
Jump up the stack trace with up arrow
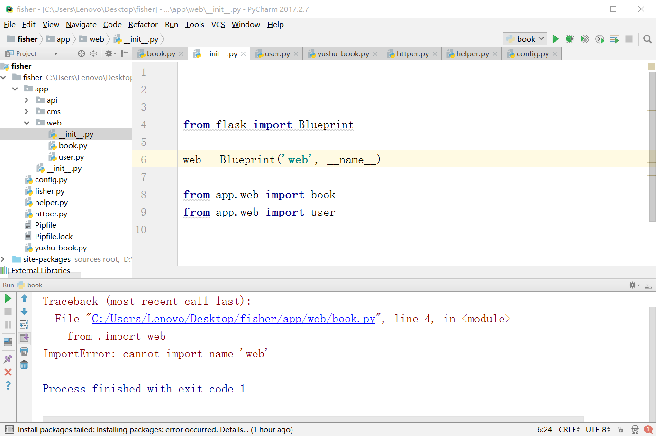24,298
